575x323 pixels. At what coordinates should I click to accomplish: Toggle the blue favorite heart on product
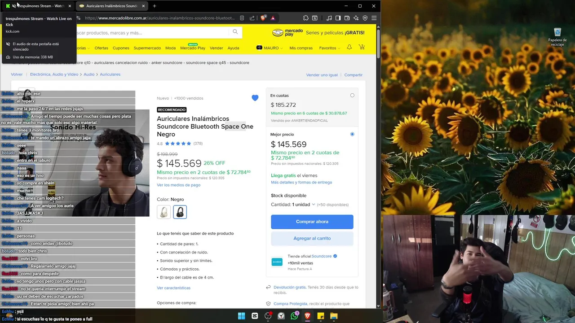pos(255,98)
